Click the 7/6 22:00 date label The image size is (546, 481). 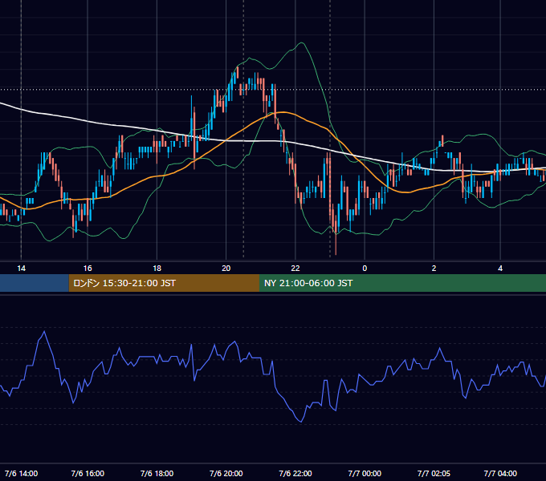[295, 474]
